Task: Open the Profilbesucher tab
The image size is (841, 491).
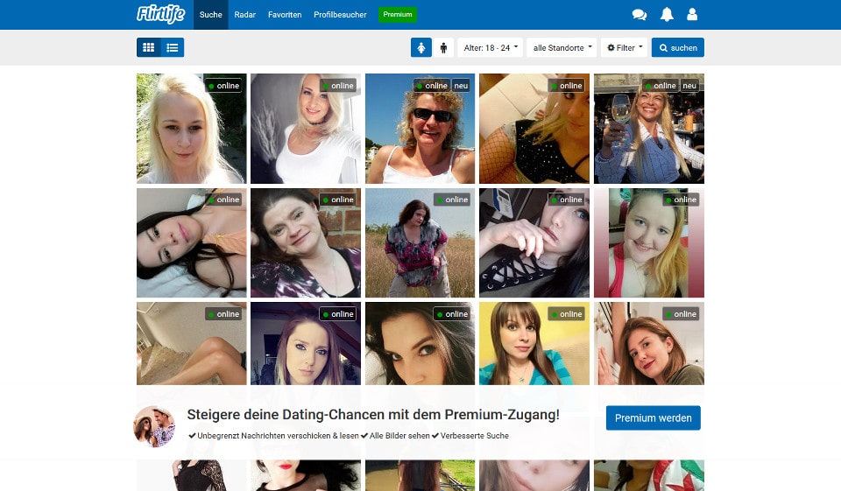Action: click(x=340, y=15)
